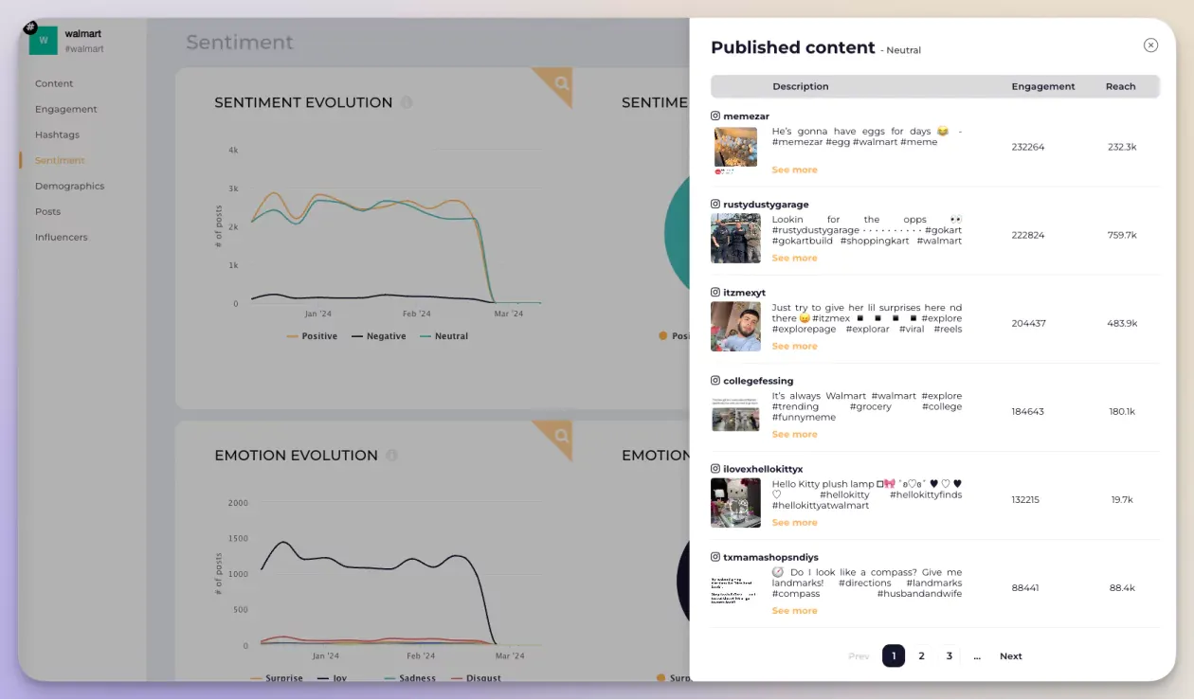Toggle Negative series in sentiment legend

point(378,336)
